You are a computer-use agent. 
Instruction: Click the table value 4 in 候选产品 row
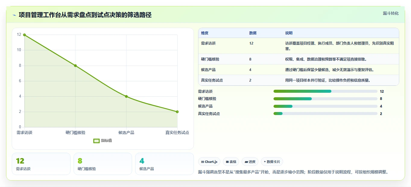tap(250, 70)
